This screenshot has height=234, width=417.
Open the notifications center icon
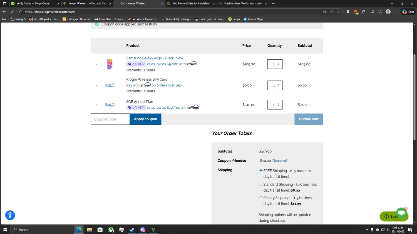(410, 230)
